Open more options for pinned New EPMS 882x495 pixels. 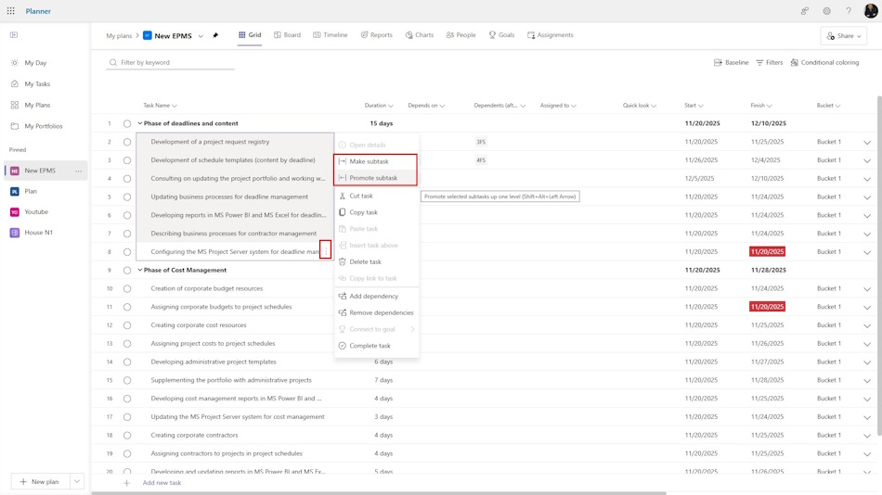[x=78, y=171]
